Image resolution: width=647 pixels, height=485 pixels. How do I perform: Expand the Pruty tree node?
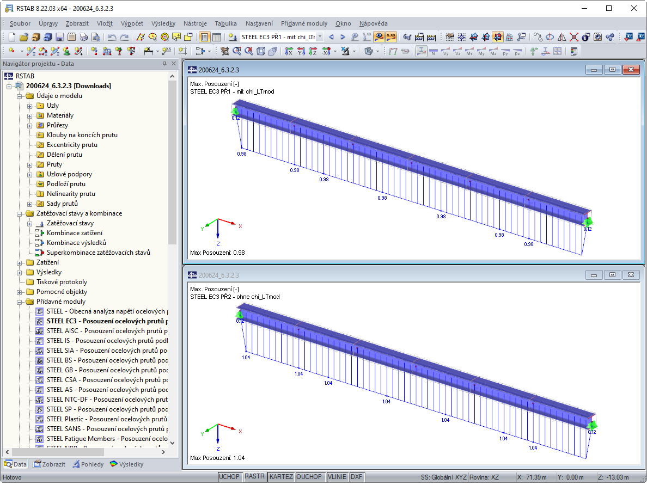pyautogui.click(x=30, y=165)
